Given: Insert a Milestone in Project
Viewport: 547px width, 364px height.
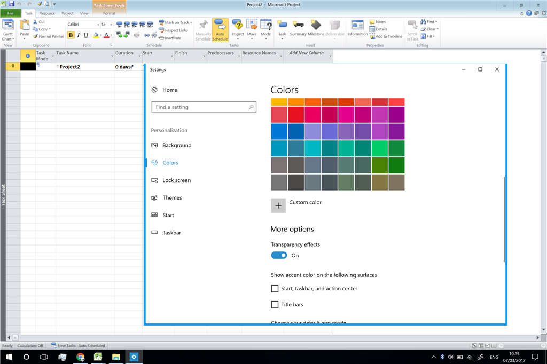Looking at the screenshot, I should point(316,28).
